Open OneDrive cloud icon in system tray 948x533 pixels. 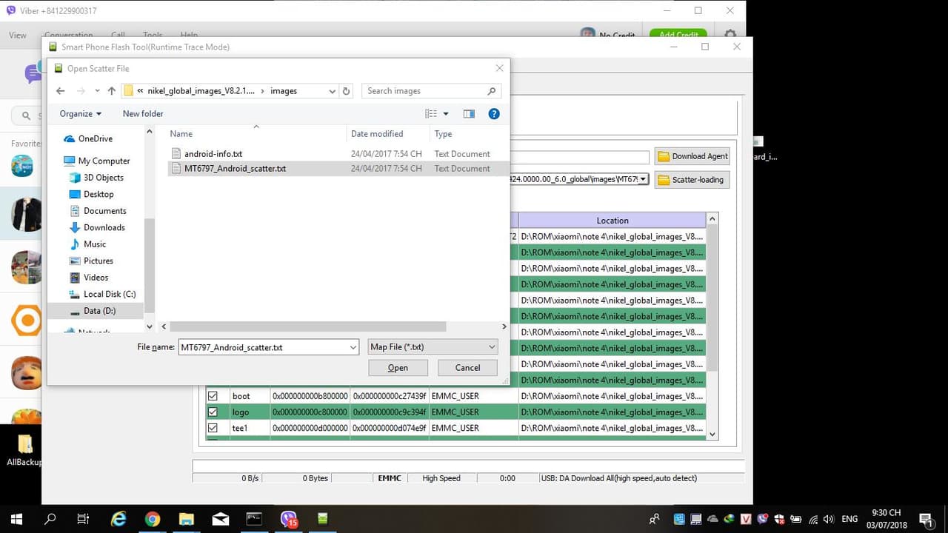pyautogui.click(x=713, y=520)
